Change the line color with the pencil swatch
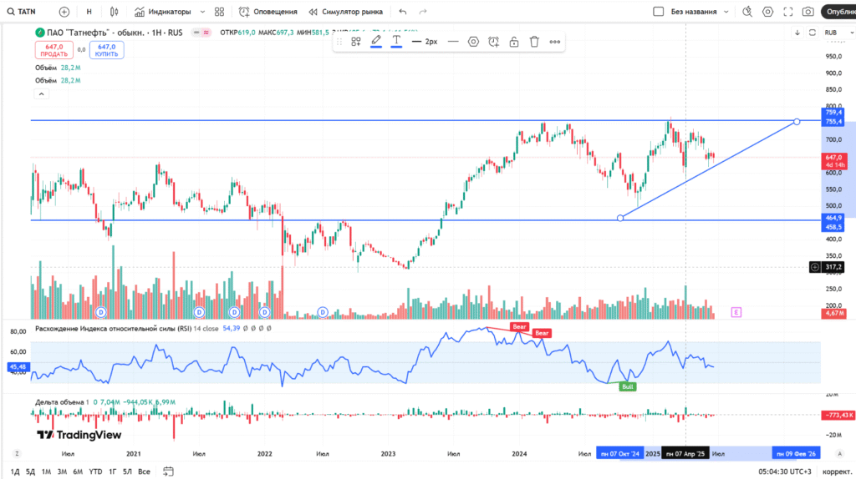The height and width of the screenshot is (479, 856). 376,42
